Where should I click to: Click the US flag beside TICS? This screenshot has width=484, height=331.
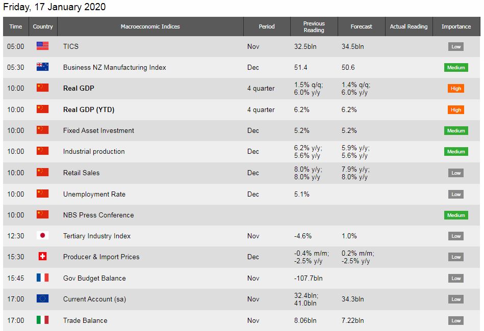(42, 46)
